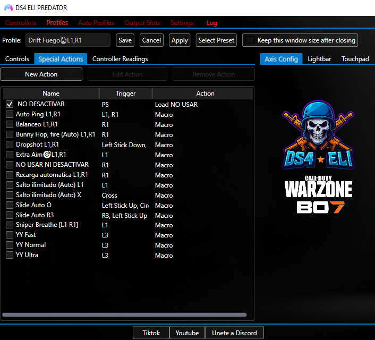
Task: Click the Cancel button
Action: pyautogui.click(x=151, y=40)
